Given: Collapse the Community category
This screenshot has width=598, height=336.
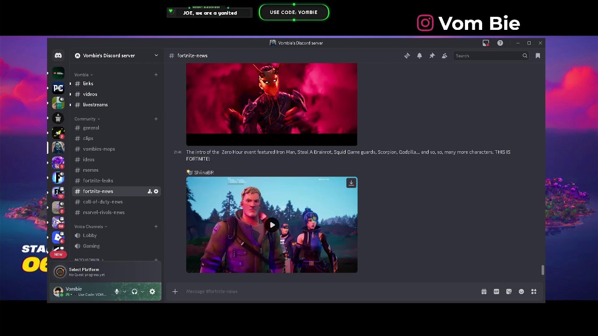Looking at the screenshot, I should click(87, 119).
